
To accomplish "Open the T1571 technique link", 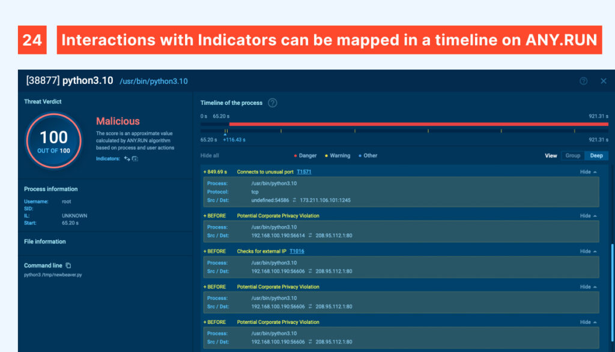I will pos(304,172).
